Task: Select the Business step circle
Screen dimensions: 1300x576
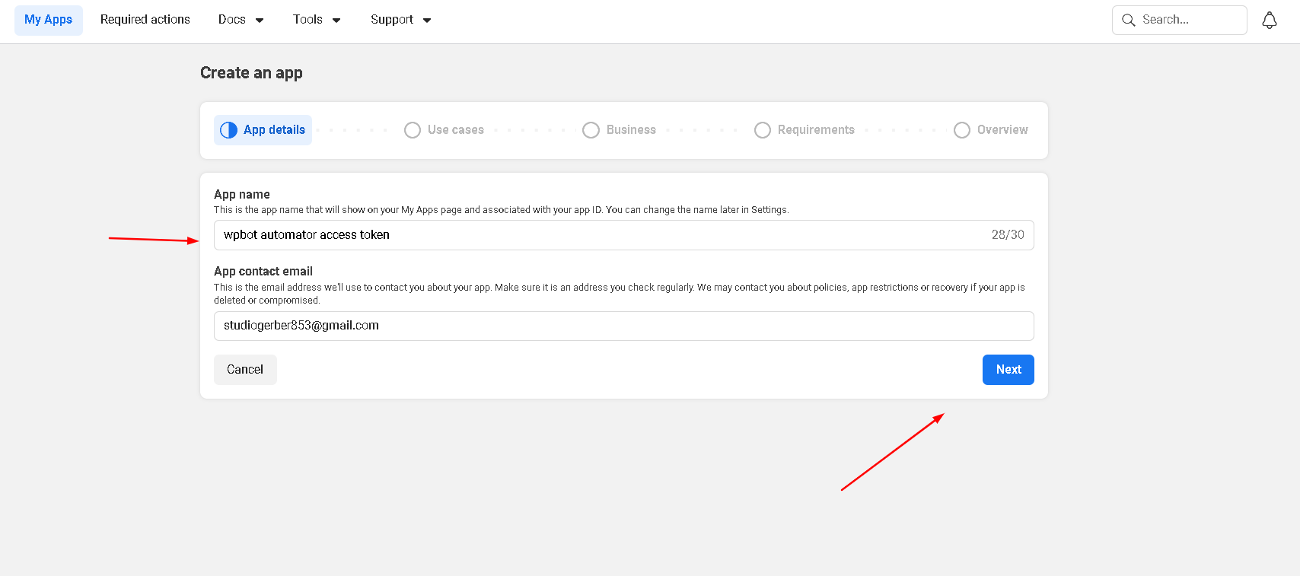Action: pos(591,130)
